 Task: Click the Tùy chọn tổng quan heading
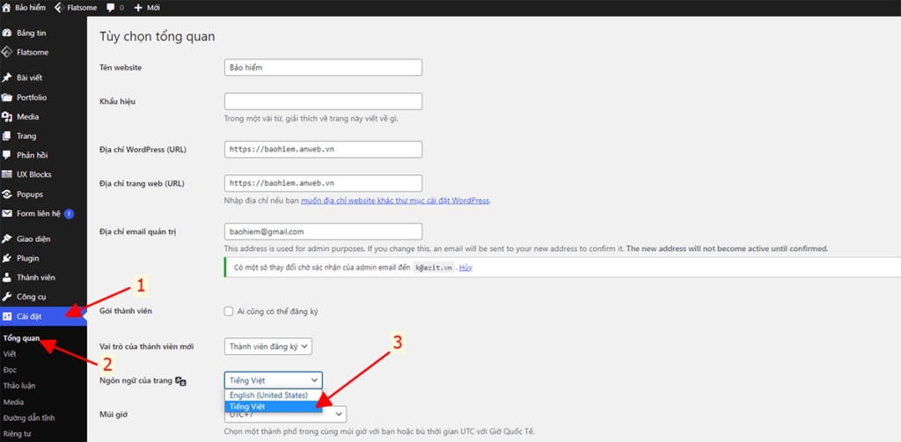click(157, 37)
